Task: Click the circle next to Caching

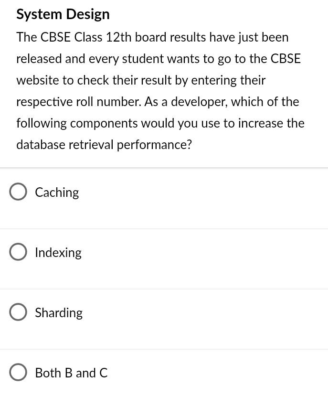Action: pyautogui.click(x=18, y=192)
